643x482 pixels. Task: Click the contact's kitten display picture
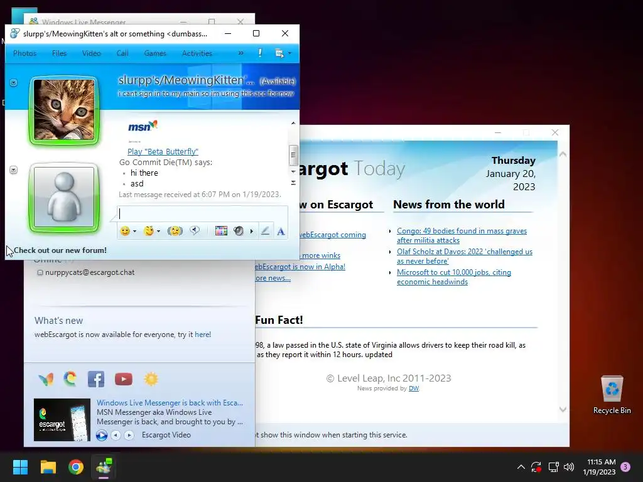pos(64,110)
